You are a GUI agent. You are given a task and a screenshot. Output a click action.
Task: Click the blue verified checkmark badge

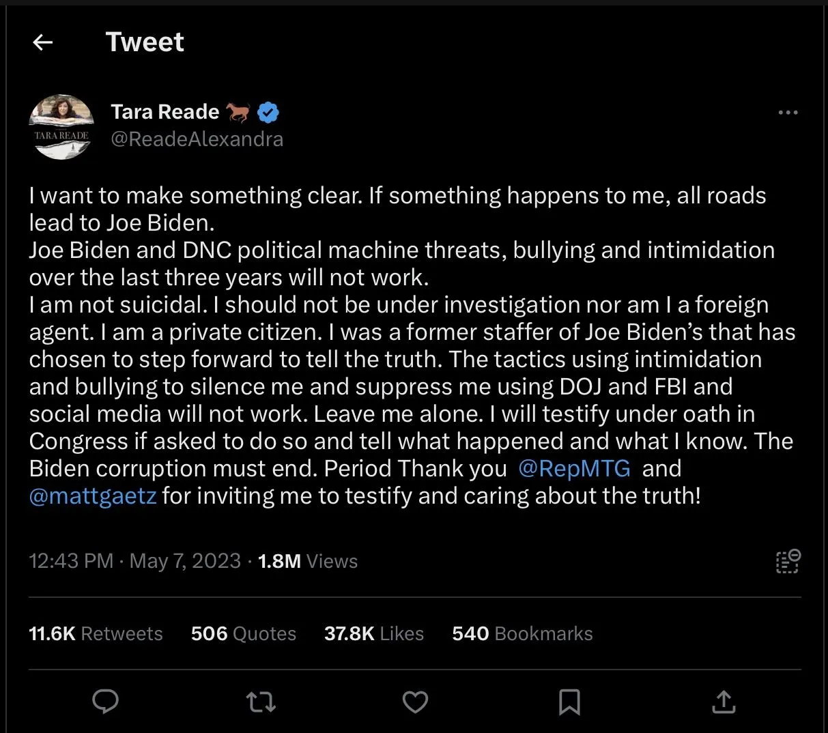[268, 112]
